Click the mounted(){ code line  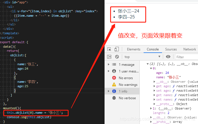[x=12, y=108]
